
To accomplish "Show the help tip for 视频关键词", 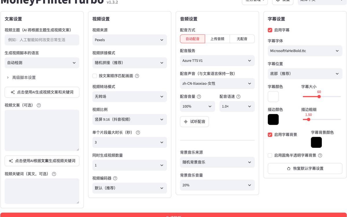I will pos(54,174).
